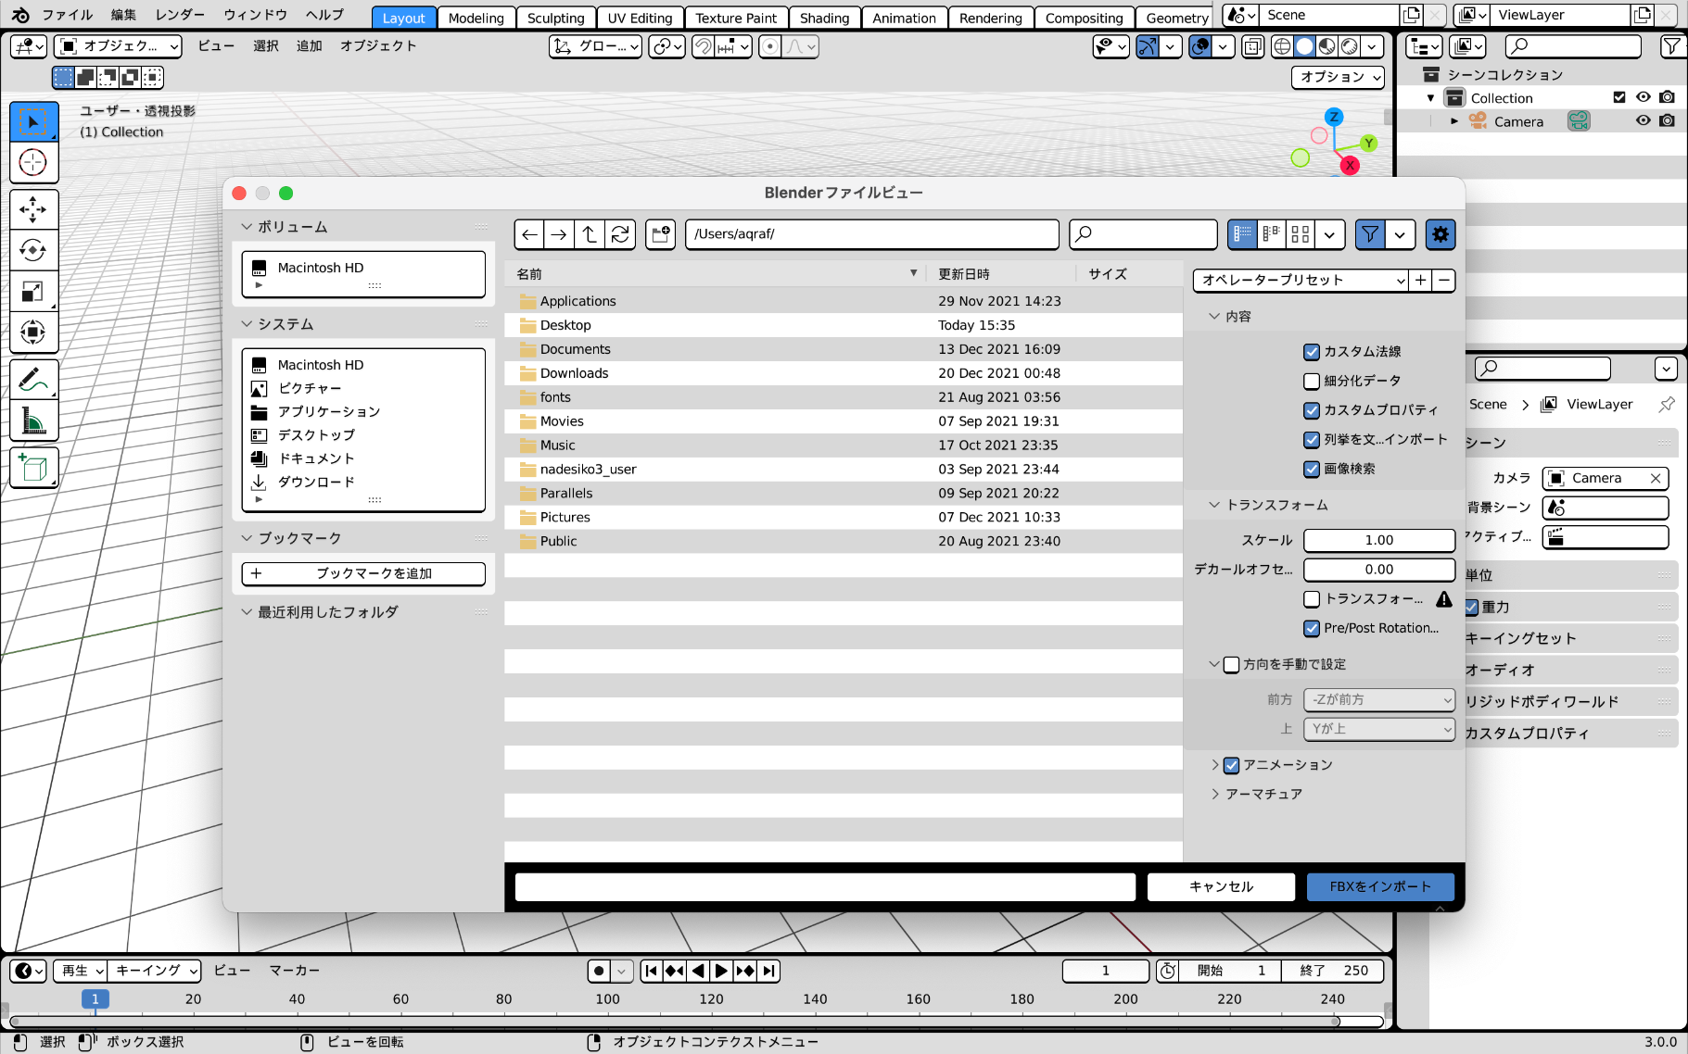This screenshot has height=1054, width=1688.
Task: Uncheck カスタムプロパティ checkbox
Action: click(1312, 410)
